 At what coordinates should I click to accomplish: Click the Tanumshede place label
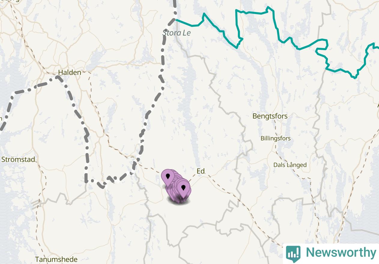[x=56, y=259]
